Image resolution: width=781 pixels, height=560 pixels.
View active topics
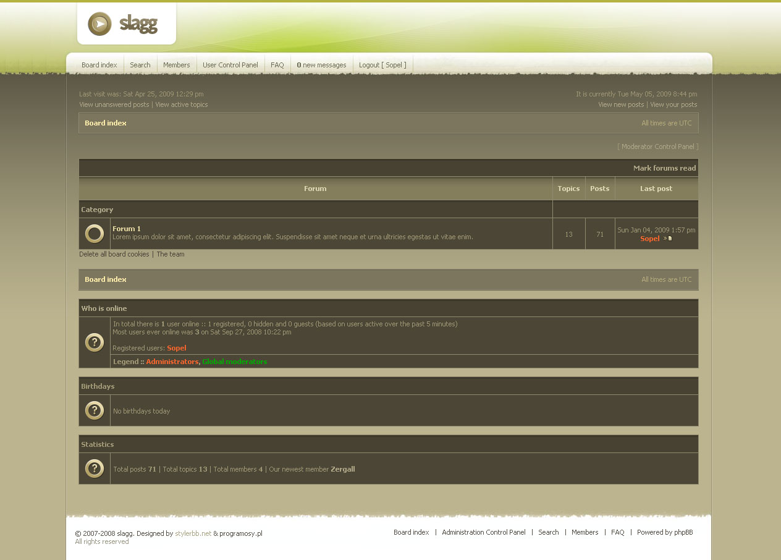point(182,104)
